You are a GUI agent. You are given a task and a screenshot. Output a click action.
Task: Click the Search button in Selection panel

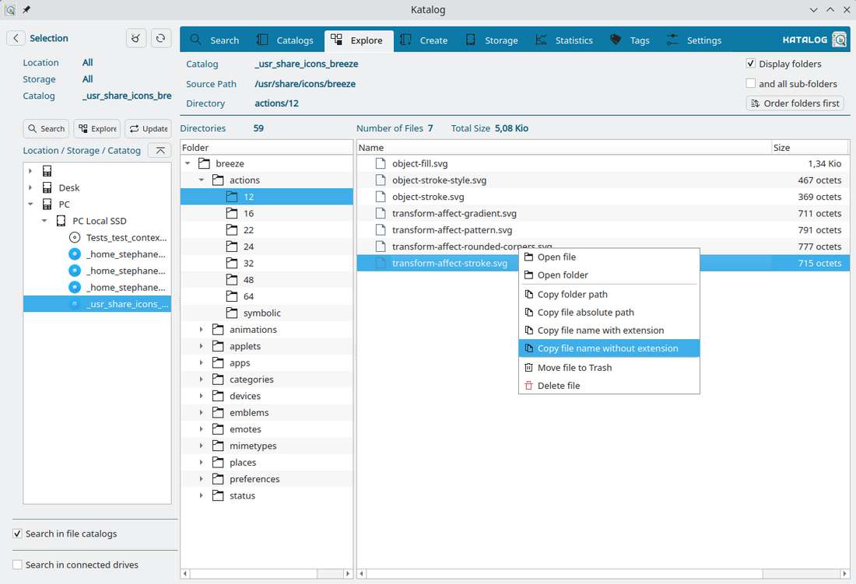click(46, 128)
